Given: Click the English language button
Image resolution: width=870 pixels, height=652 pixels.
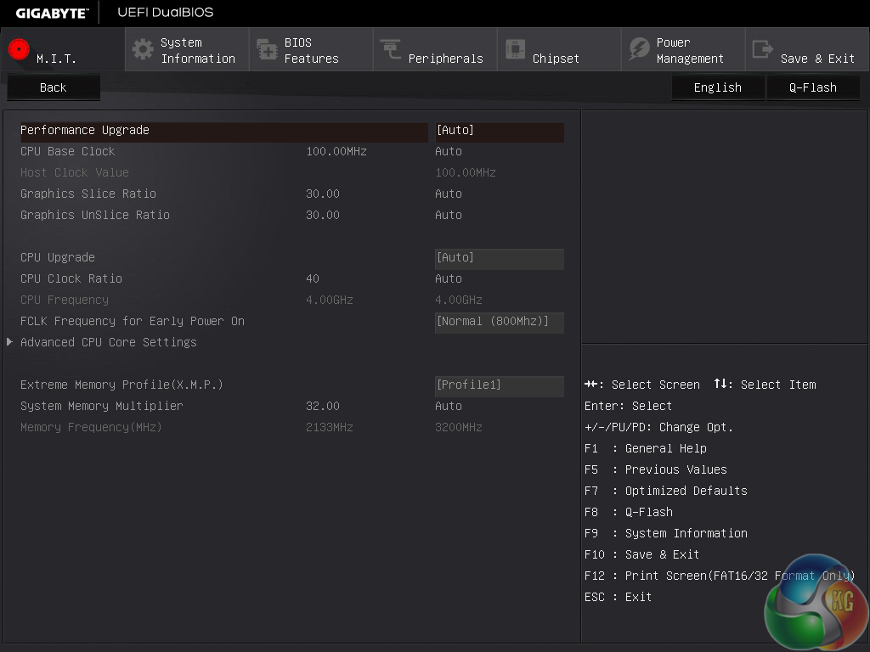Looking at the screenshot, I should pos(717,87).
